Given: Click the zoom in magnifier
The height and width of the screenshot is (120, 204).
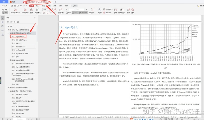Looking at the screenshot, I should click(56, 10).
